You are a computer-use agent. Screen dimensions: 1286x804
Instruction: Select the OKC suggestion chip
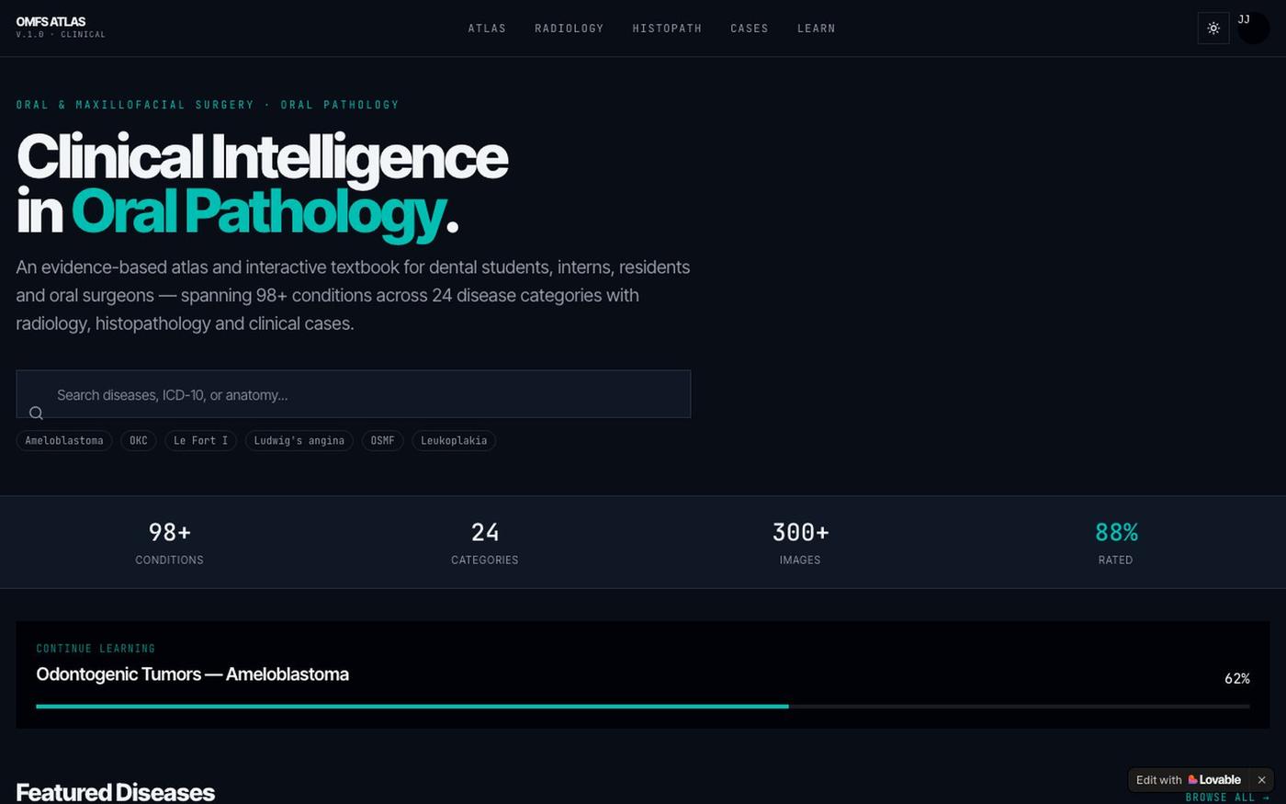pos(139,441)
